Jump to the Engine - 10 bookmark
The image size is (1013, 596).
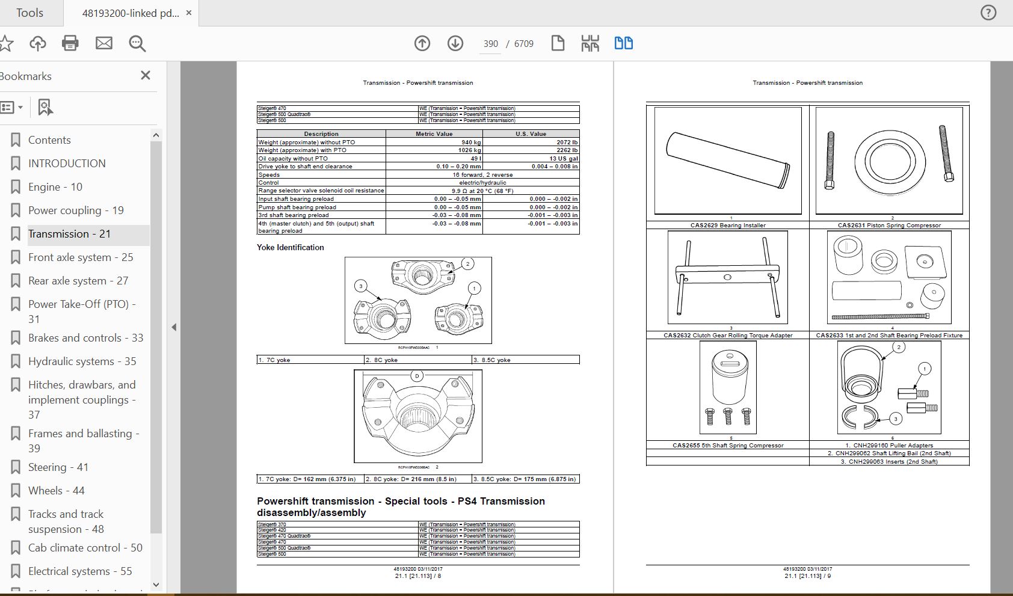pyautogui.click(x=55, y=187)
